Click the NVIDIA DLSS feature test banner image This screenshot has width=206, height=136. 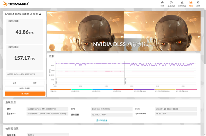tap(124, 31)
